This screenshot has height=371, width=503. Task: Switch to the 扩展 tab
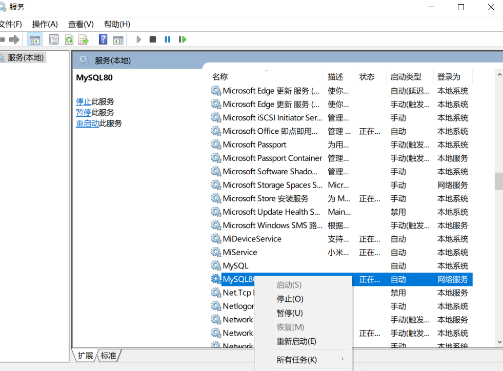85,356
